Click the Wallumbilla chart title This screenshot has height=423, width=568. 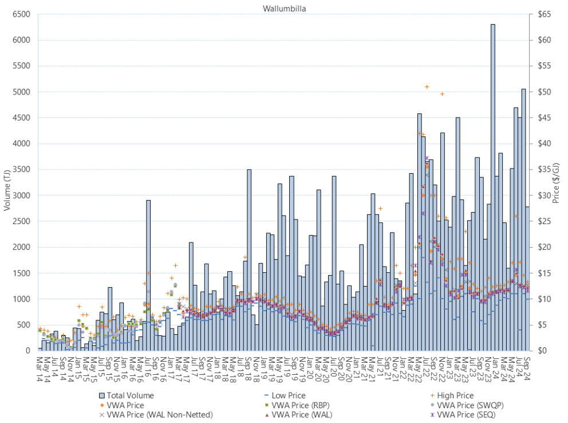pyautogui.click(x=285, y=9)
